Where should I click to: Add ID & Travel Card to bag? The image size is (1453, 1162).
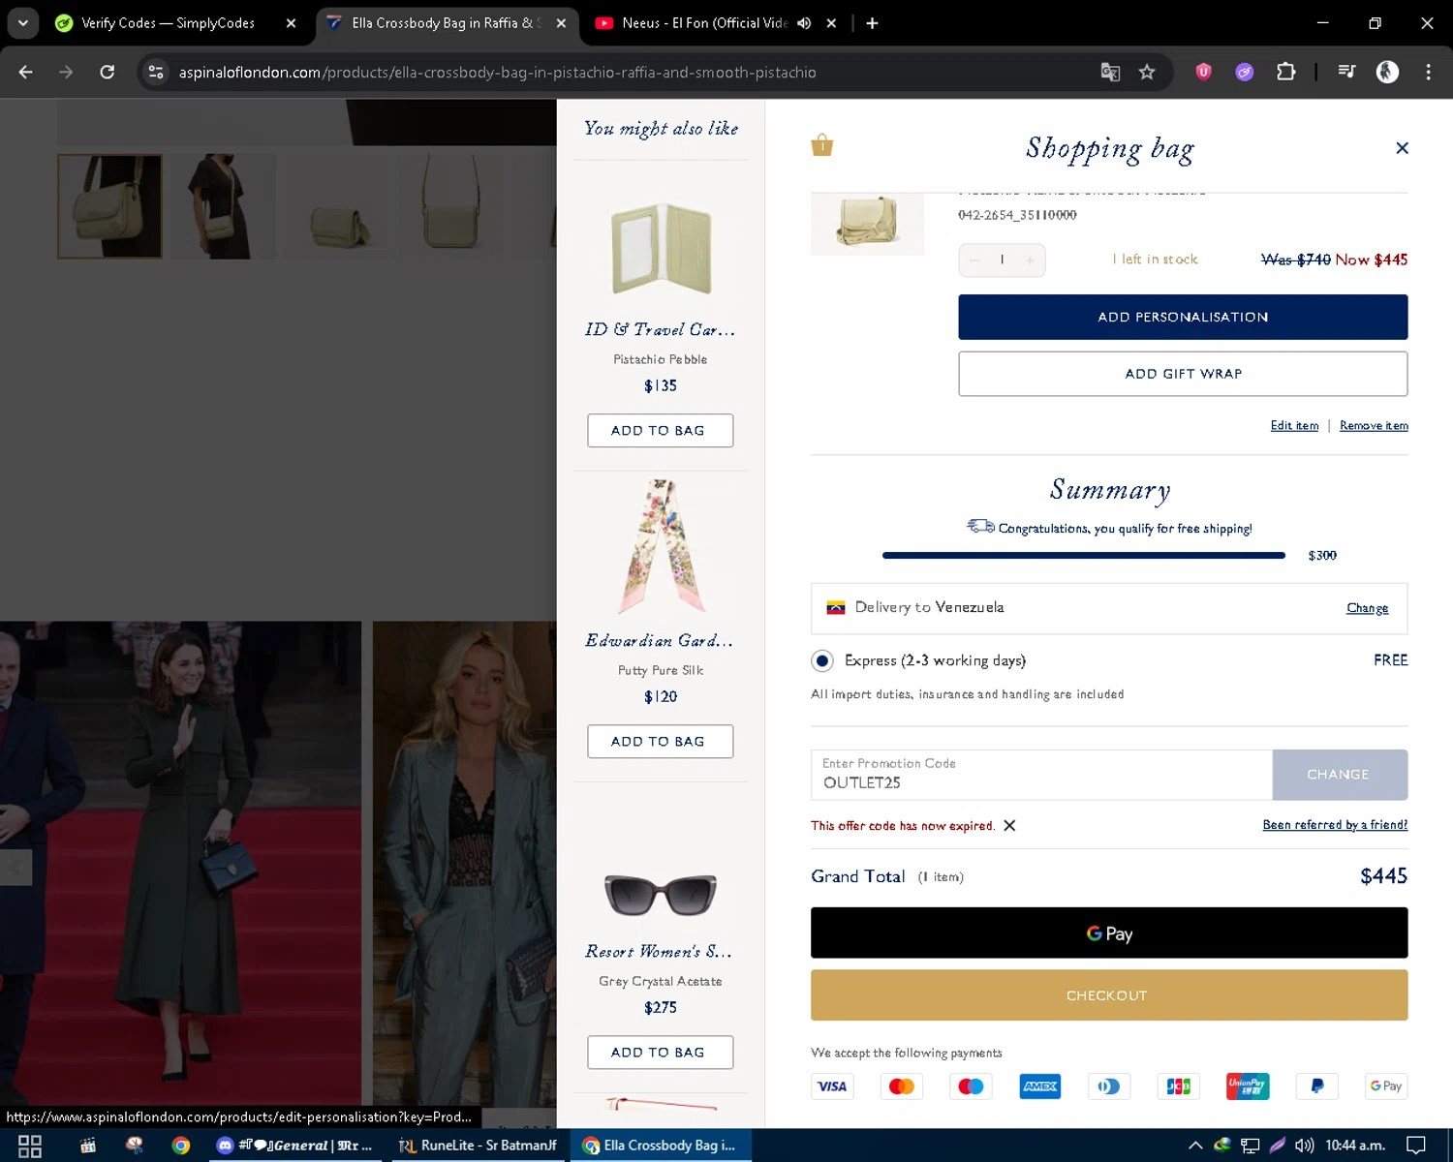(x=660, y=430)
